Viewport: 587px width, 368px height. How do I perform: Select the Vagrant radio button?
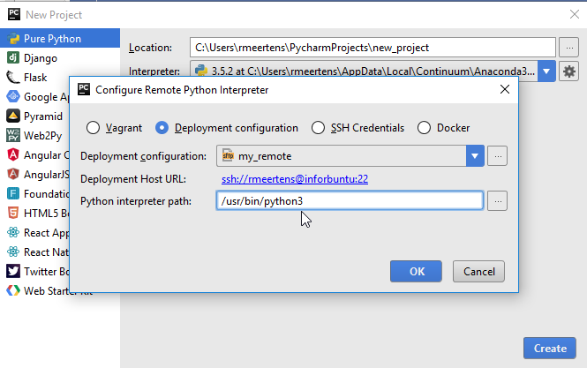[94, 127]
